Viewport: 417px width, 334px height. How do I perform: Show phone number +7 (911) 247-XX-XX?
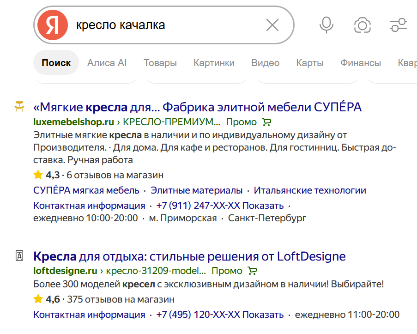click(220, 206)
